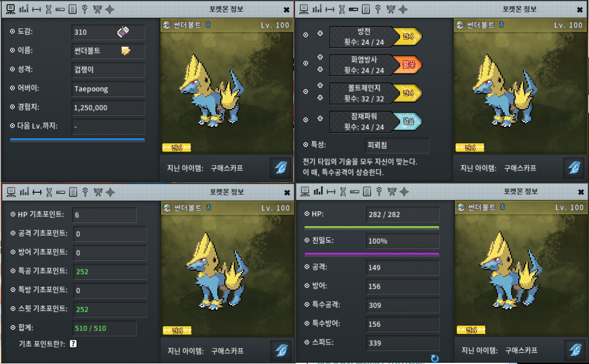This screenshot has height=364, width=589.
Task: Move 방전 down with its arrow
Action: (320, 34)
